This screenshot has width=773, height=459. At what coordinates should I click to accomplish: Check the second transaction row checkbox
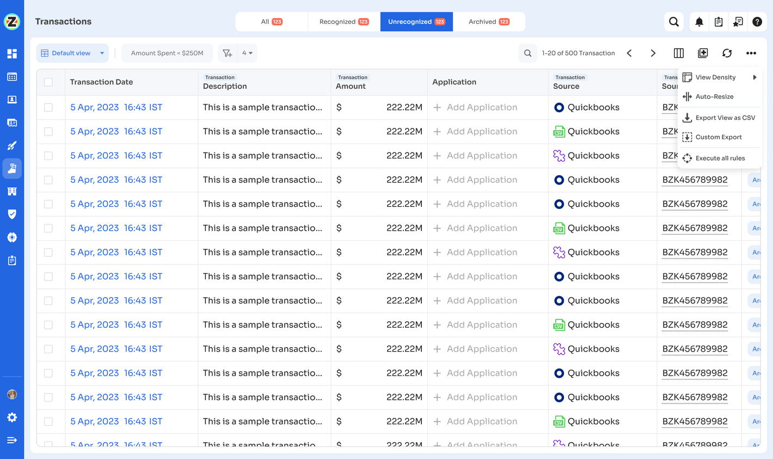(48, 131)
